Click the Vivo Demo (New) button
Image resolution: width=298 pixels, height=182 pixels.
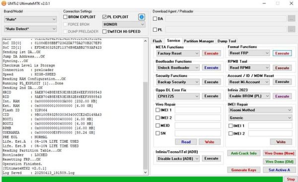279,153
